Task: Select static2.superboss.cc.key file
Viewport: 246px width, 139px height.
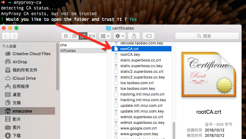Action: pyautogui.click(x=142, y=77)
